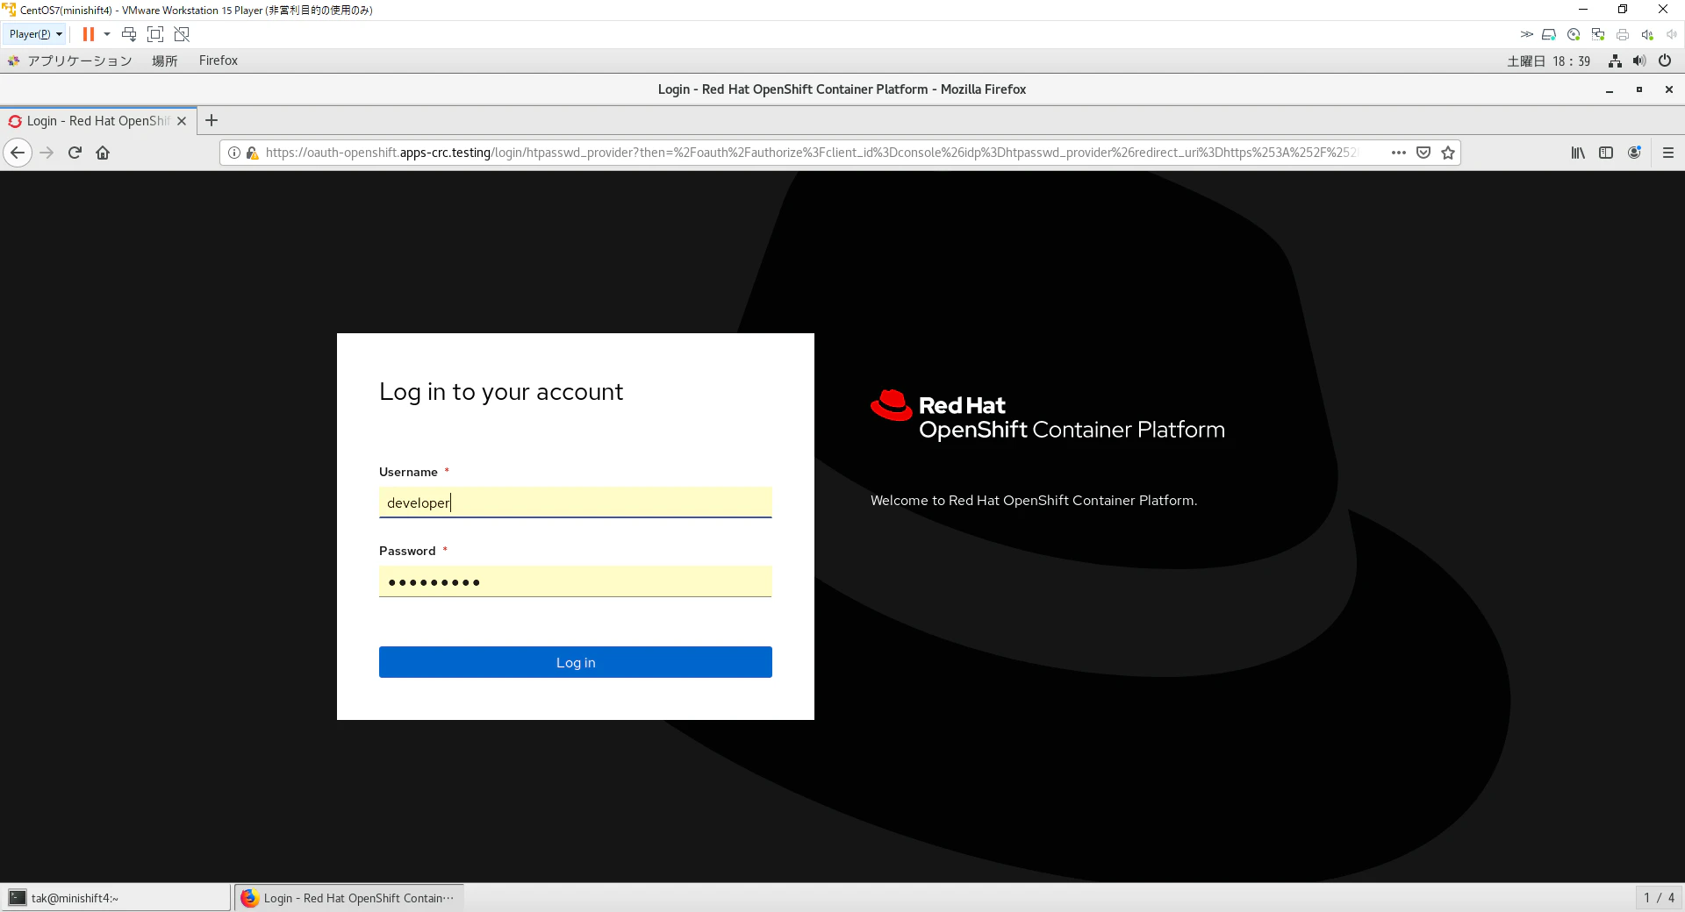Click the VMware CD/DVD device icon
1685x912 pixels.
1574,34
